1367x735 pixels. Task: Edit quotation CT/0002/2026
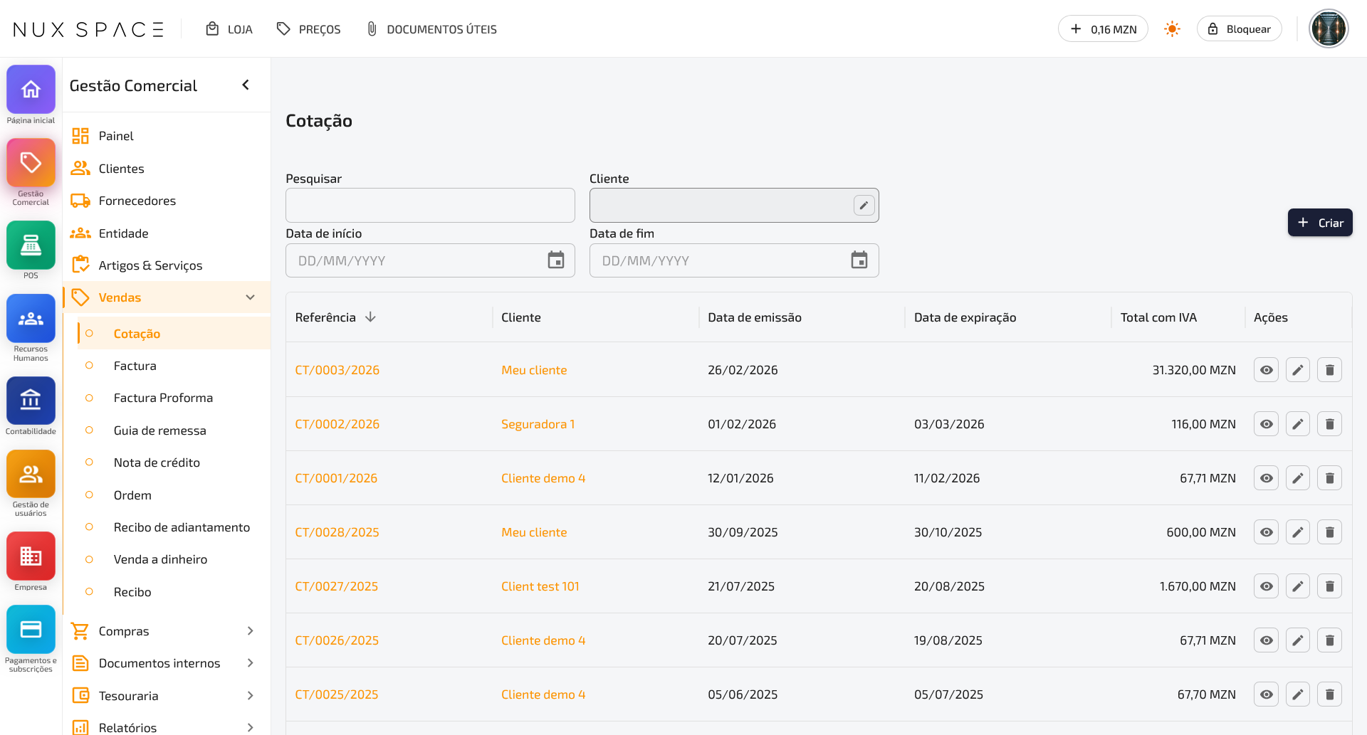click(x=1298, y=424)
